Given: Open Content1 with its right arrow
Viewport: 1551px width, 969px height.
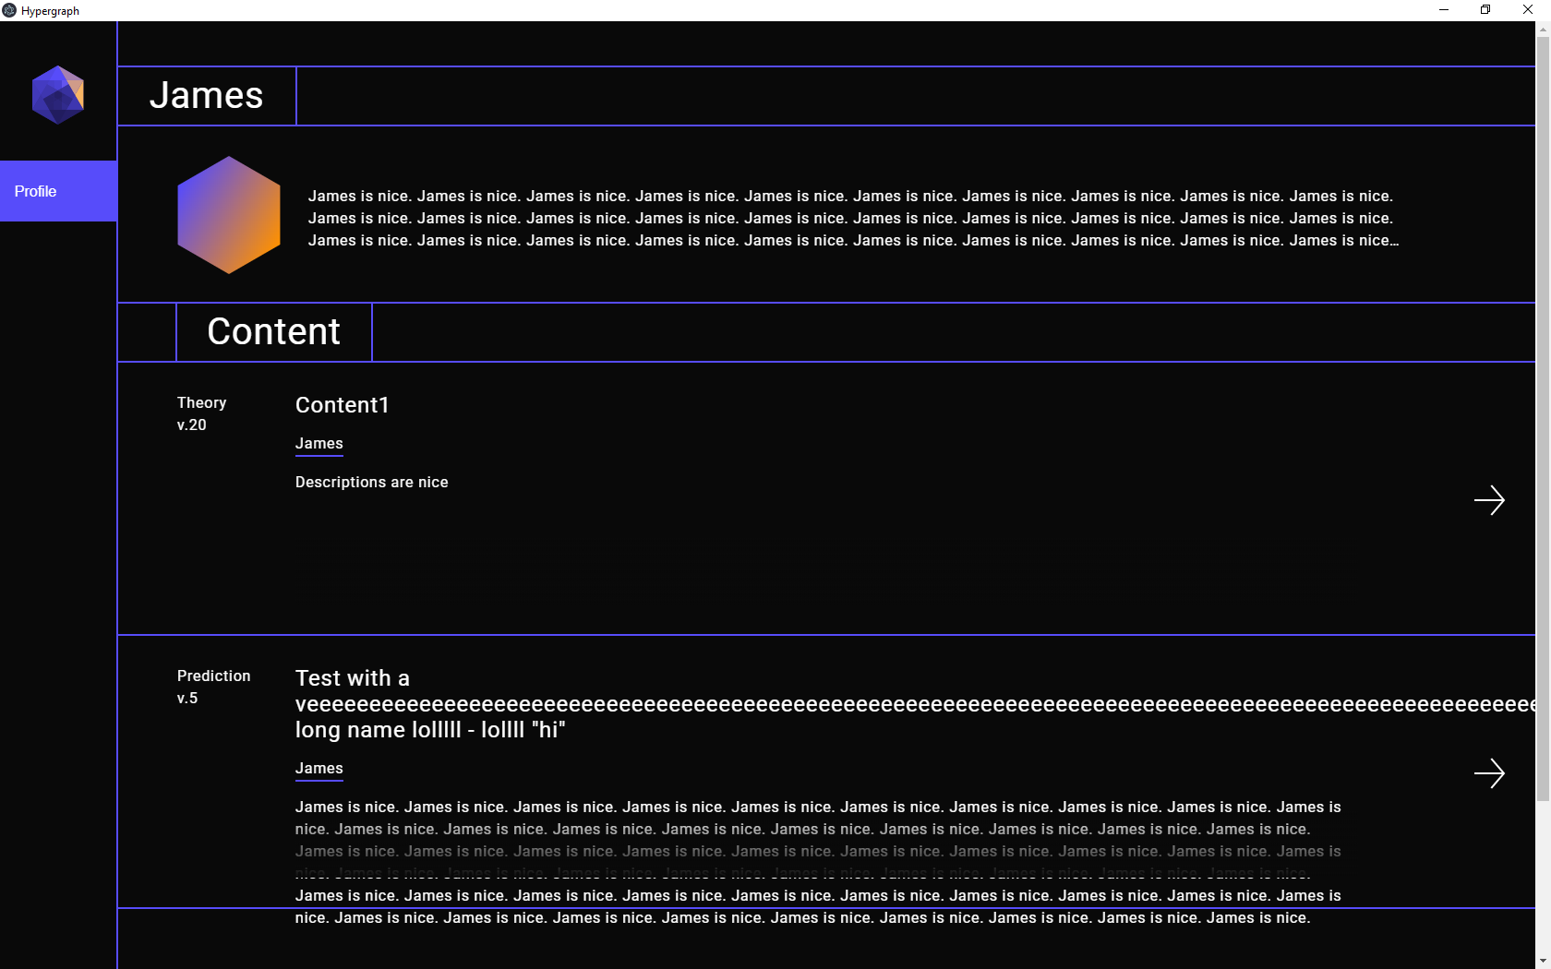Looking at the screenshot, I should (1489, 500).
